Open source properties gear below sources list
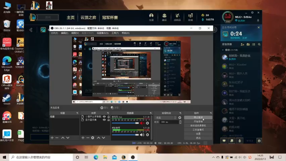The height and width of the screenshot is (161, 286). click(x=93, y=138)
